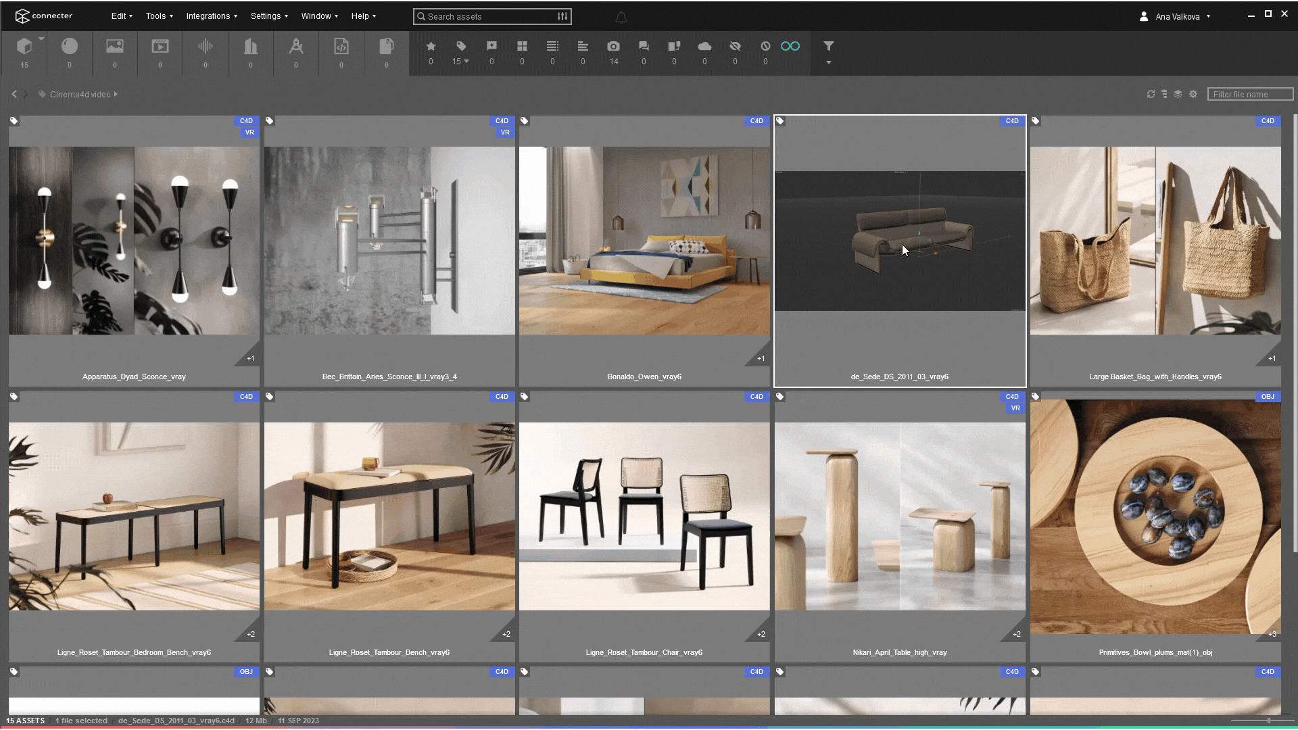The height and width of the screenshot is (730, 1298).
Task: Click tag icon on Bonaldo_Owen card
Action: [x=525, y=121]
